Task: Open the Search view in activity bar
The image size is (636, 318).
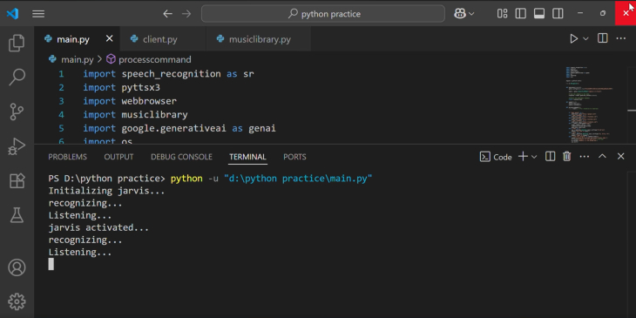Action: [17, 77]
